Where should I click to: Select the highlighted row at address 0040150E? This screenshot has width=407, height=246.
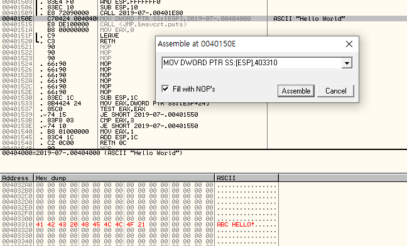click(x=203, y=19)
